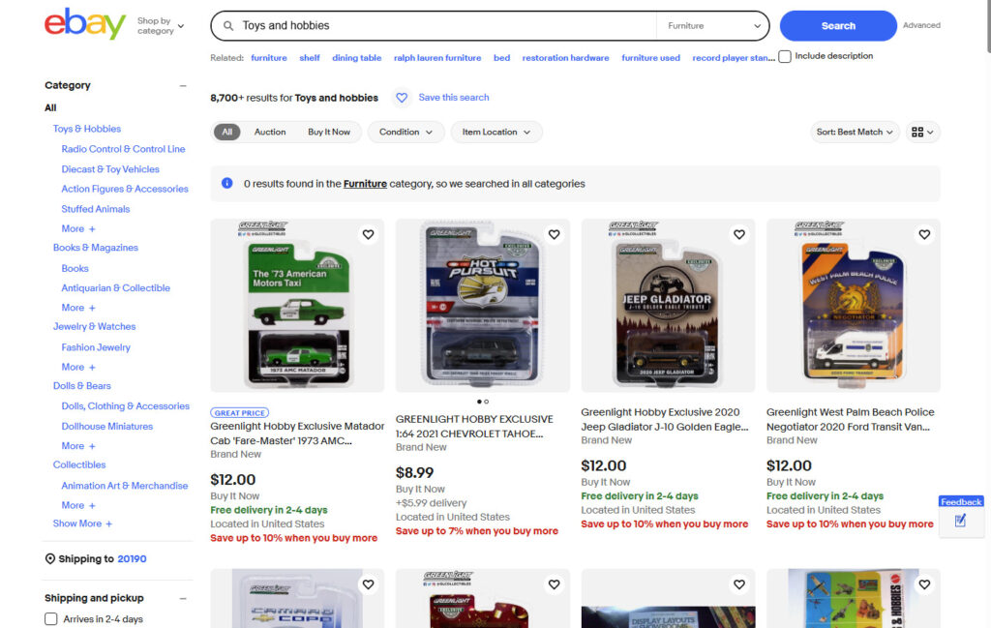Click the location pin icon beside Shipping to
The height and width of the screenshot is (628, 991).
point(48,558)
